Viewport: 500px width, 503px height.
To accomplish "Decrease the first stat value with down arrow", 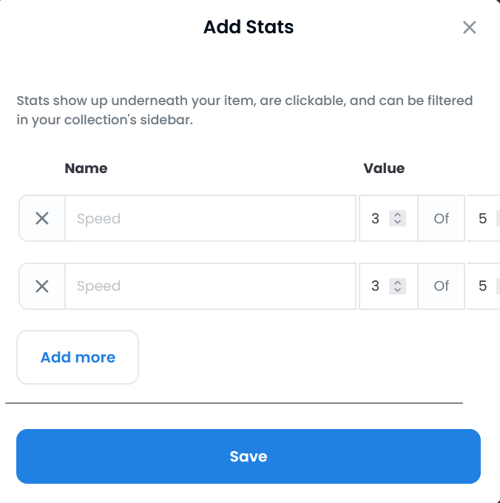I will [398, 222].
